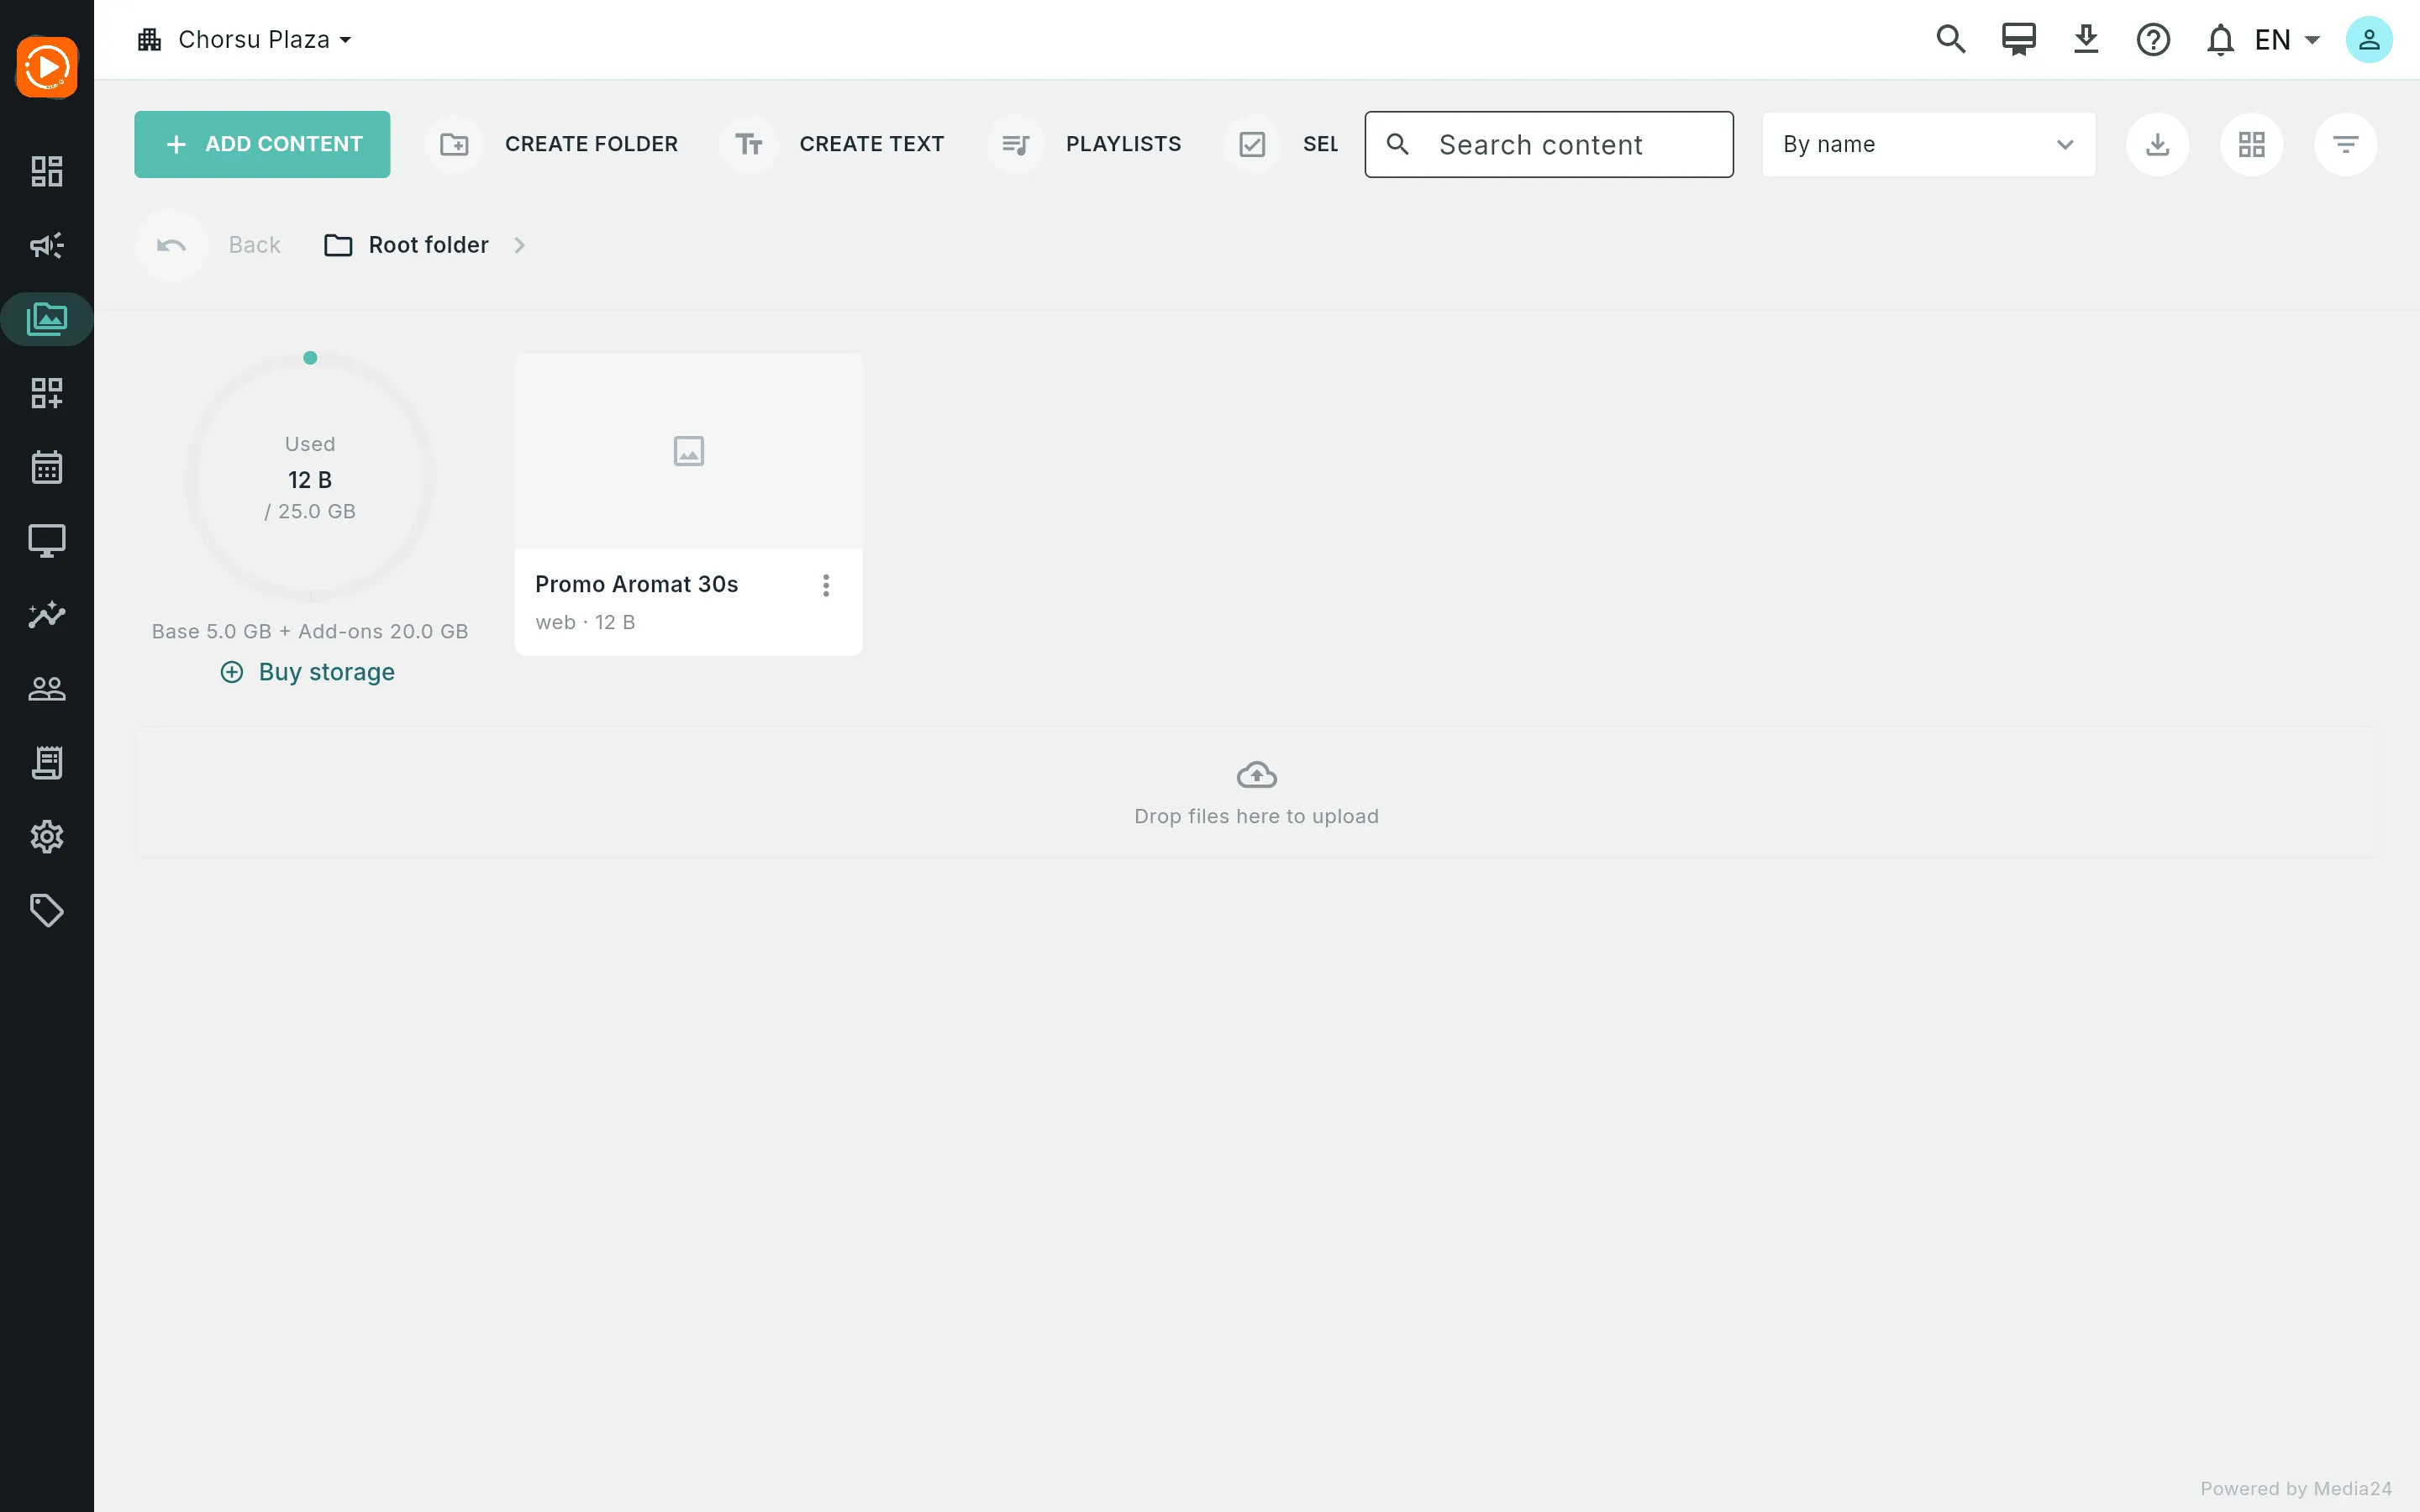Open the Dashboard sidebar icon

[x=47, y=171]
